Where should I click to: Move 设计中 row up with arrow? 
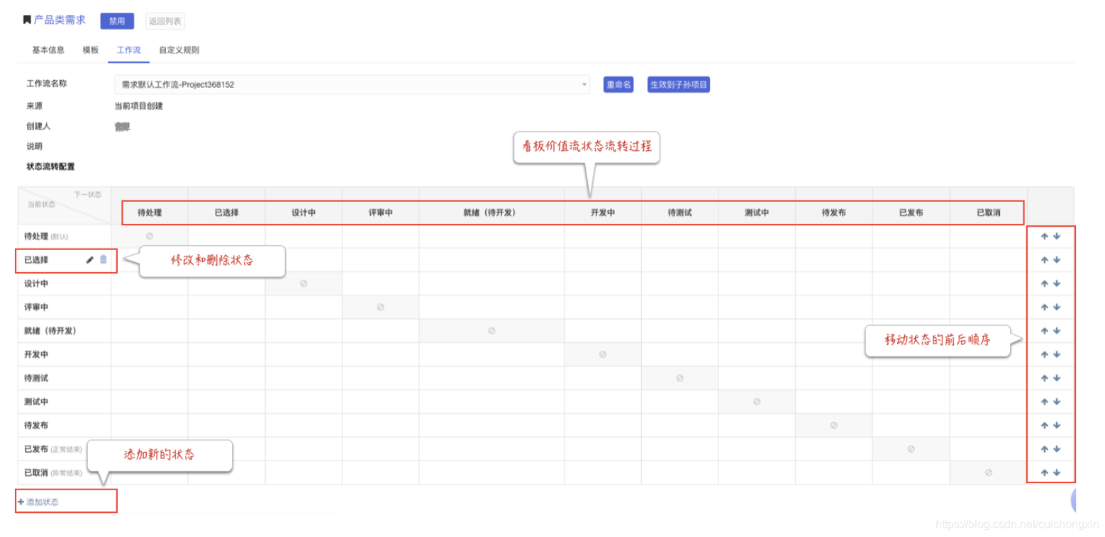(1044, 283)
